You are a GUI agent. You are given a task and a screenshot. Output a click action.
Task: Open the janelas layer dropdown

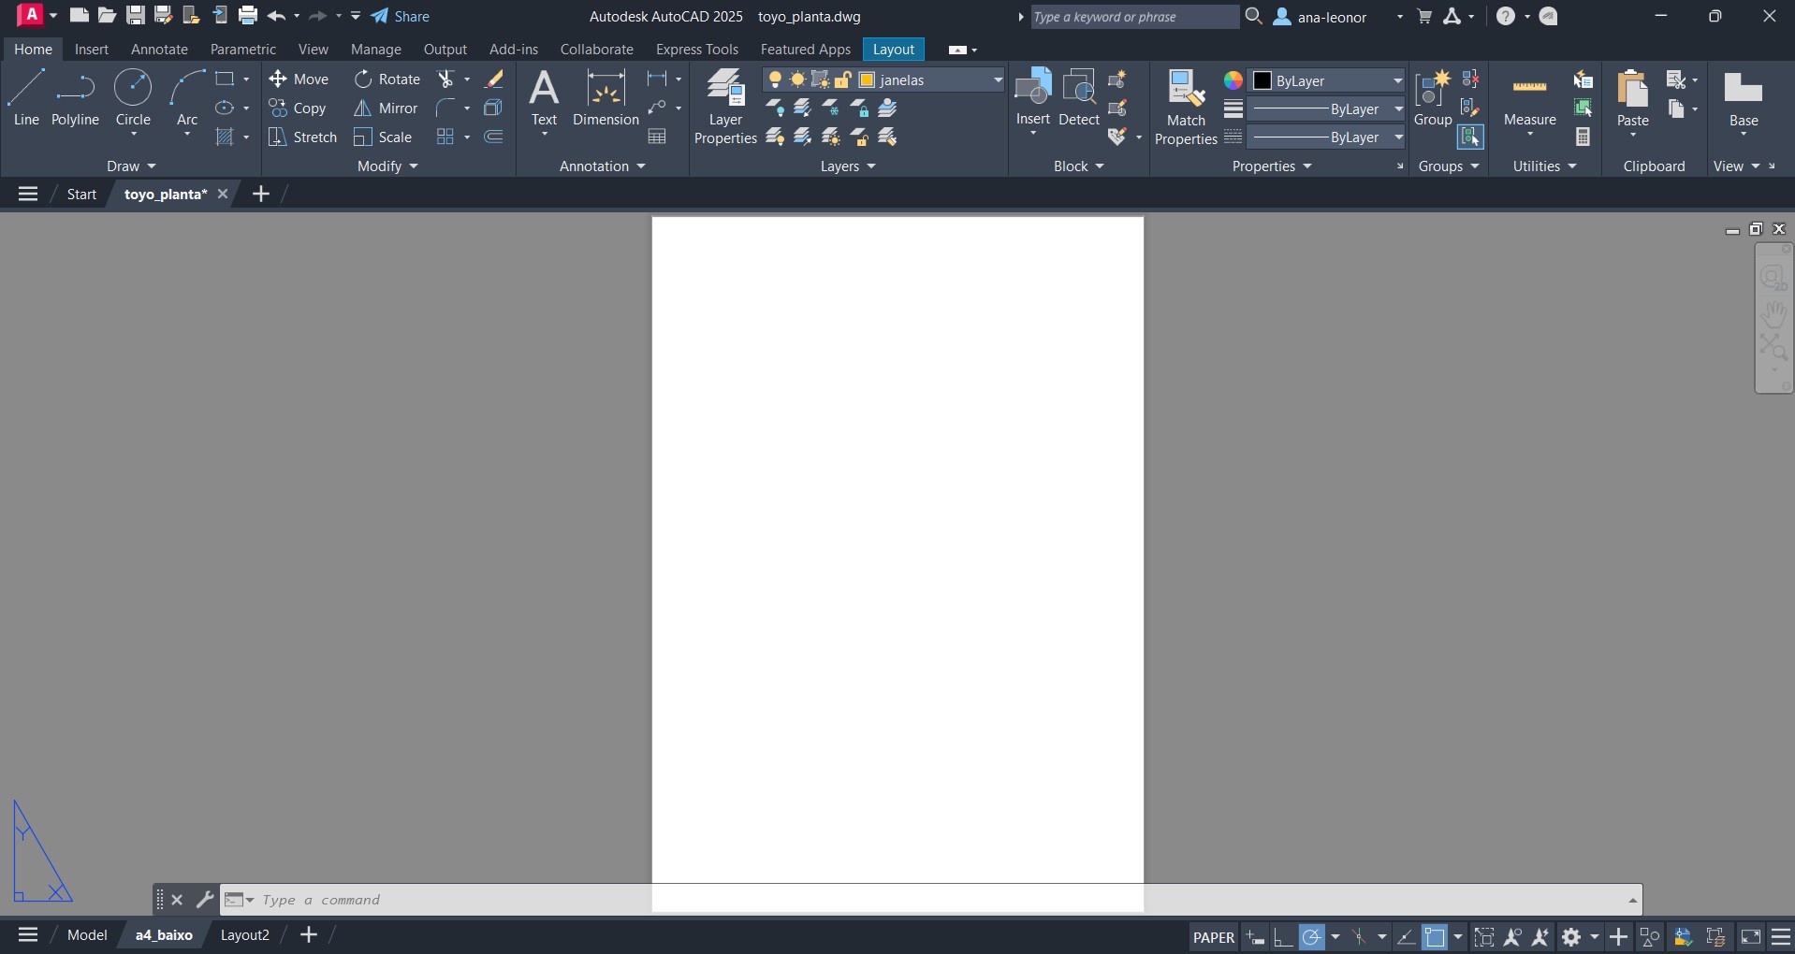998,80
